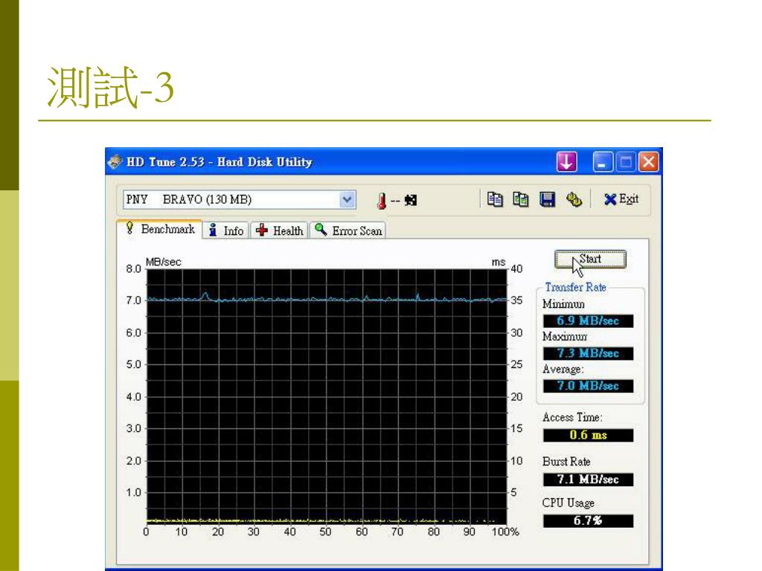Open the drive selection dropdown PNY BRAVO

tap(239, 199)
